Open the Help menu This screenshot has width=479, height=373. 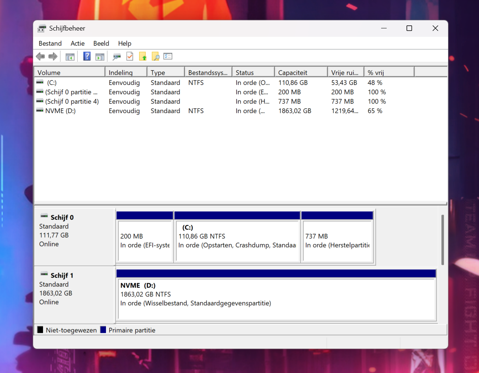(125, 43)
